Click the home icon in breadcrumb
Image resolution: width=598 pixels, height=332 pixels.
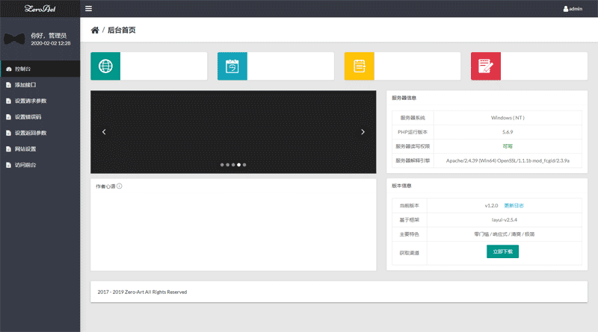(x=95, y=31)
